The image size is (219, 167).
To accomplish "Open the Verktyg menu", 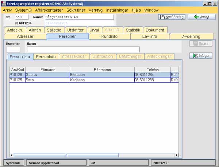I will pyautogui.click(x=96, y=10).
